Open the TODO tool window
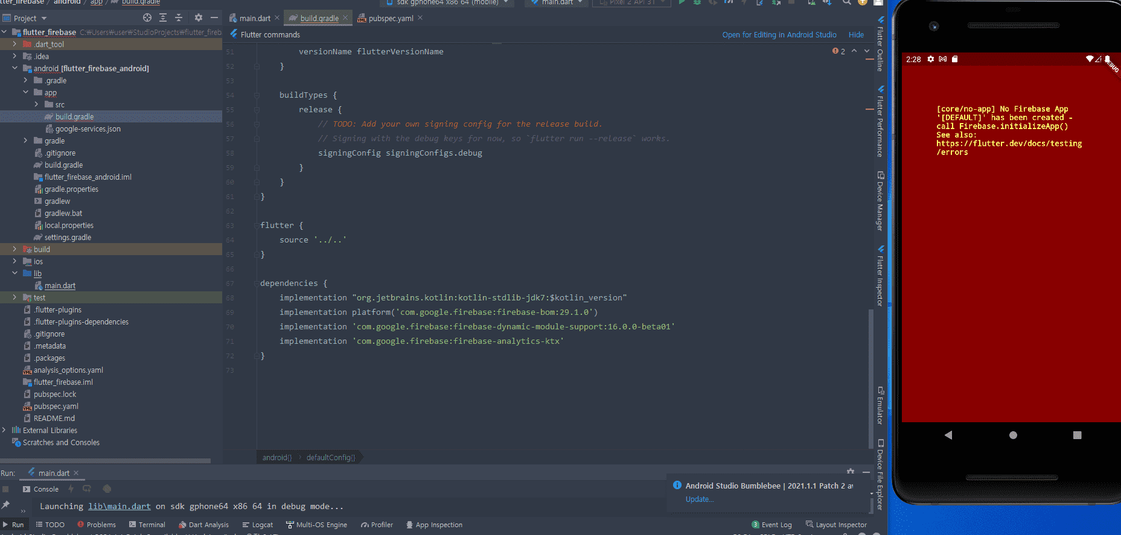 coord(50,525)
